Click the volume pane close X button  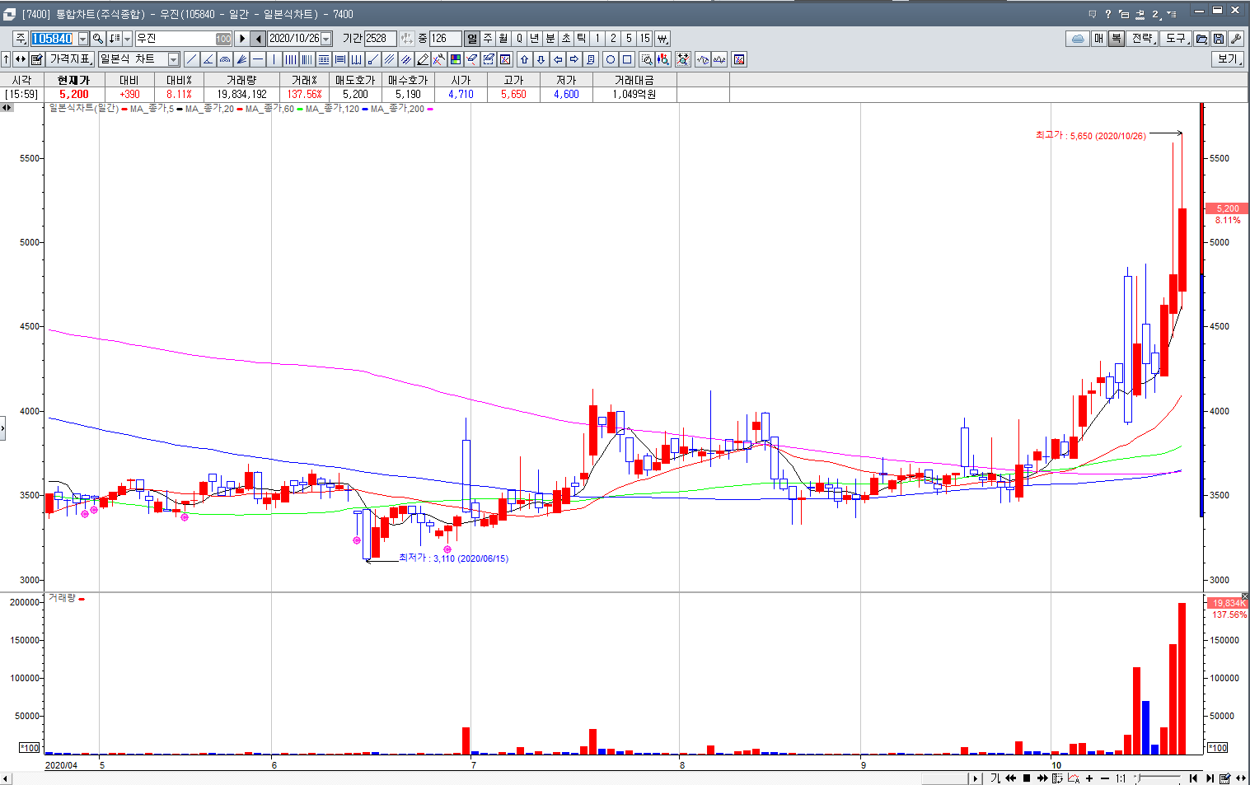point(1245,596)
